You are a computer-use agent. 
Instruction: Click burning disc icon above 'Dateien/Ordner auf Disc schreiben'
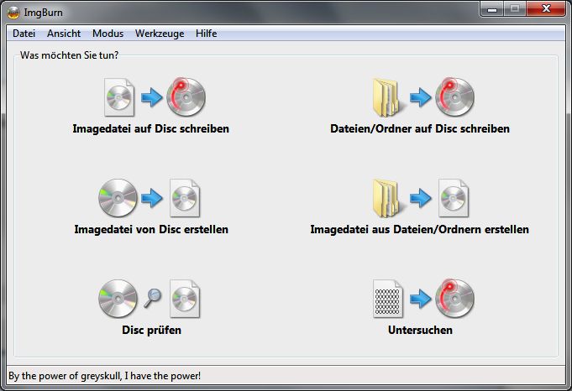[x=454, y=97]
